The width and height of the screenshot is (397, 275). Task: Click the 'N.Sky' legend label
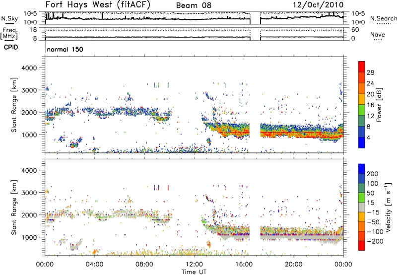point(9,18)
